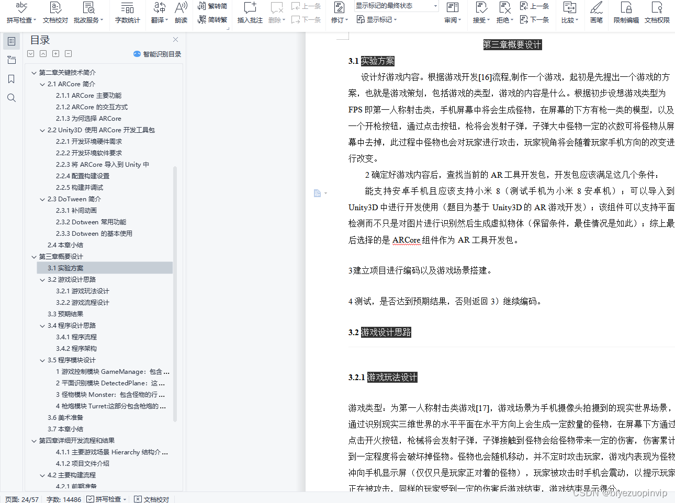Screen dimensions: 675x503
Task: Collapse the 第三章概要设计 node
Action: pos(34,257)
